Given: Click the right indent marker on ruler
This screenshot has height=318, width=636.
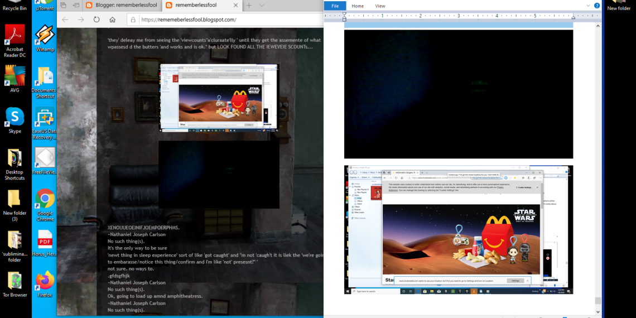Looking at the screenshot, I should [x=572, y=16].
